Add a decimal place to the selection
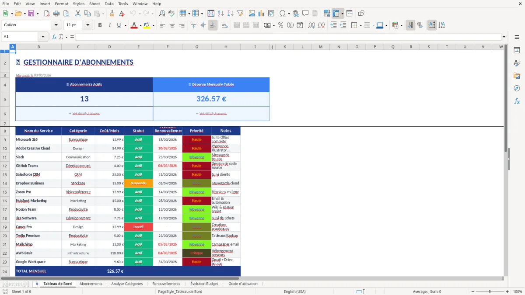525x295 pixels. (x=311, y=25)
